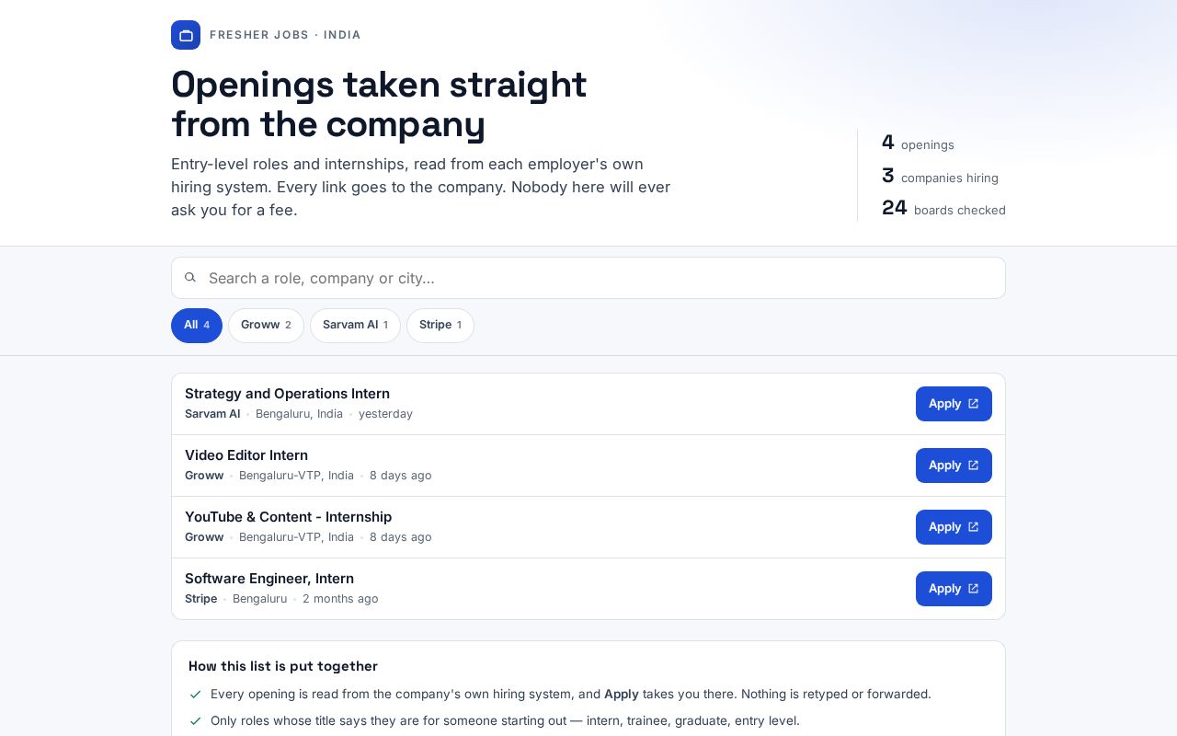Focus the role, company or city search field
This screenshot has width=1177, height=736.
click(x=588, y=278)
